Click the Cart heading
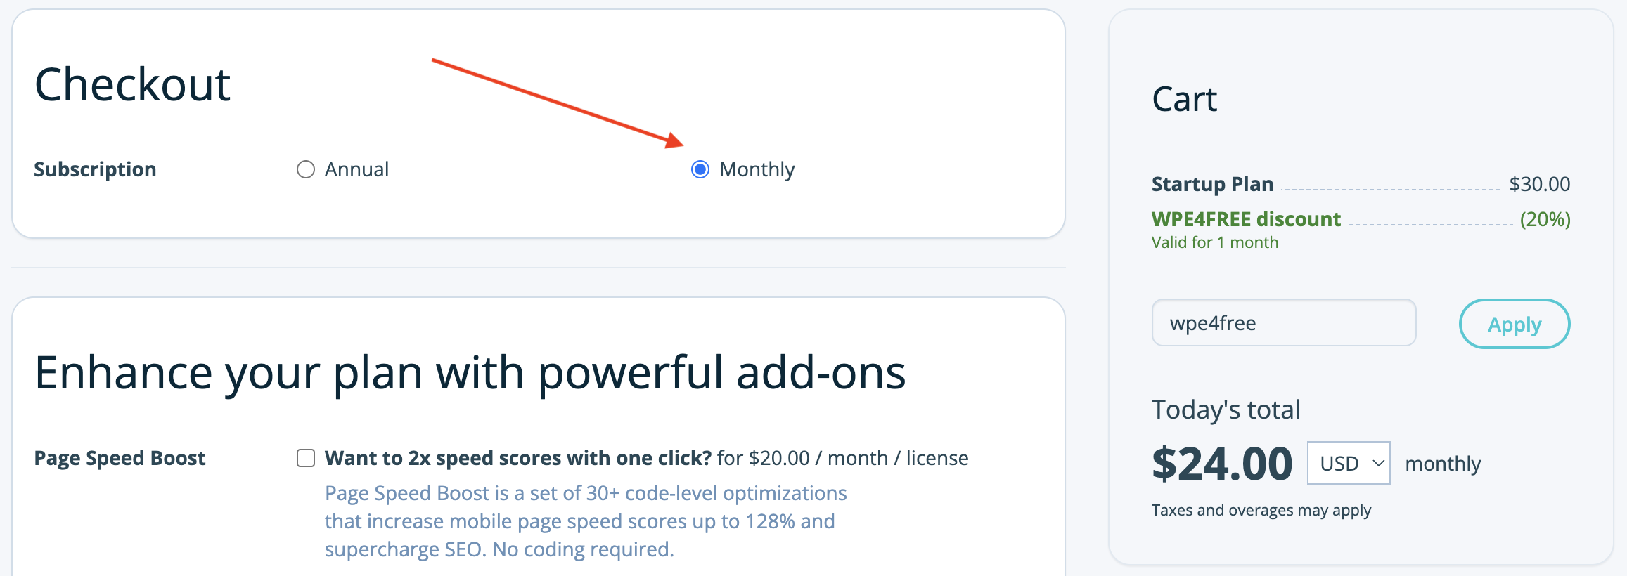The height and width of the screenshot is (576, 1627). coord(1184,99)
